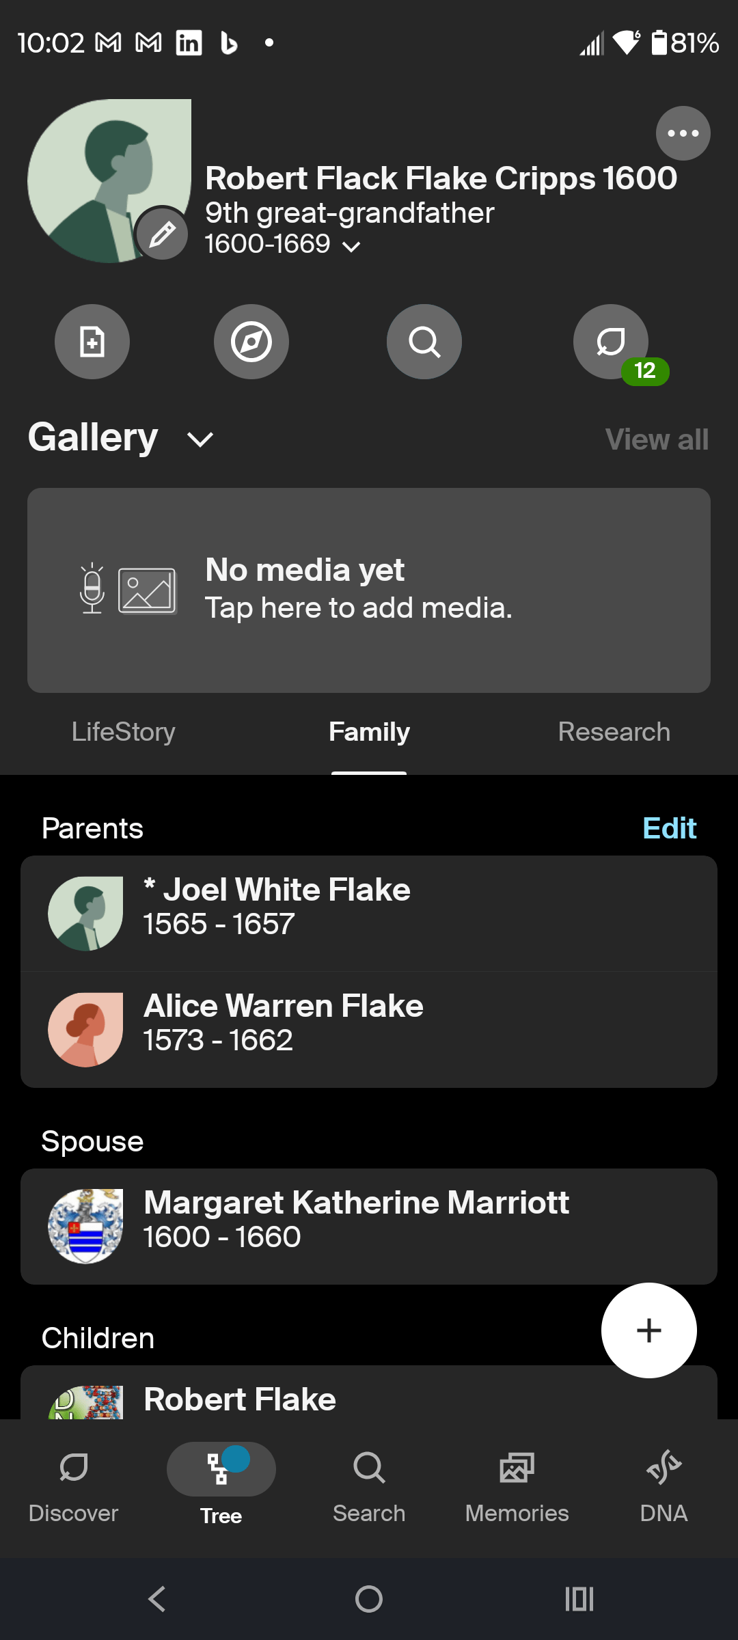Tap the magnifying glass search icon button

pos(424,342)
